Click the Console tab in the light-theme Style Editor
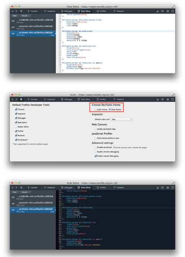 33,11
